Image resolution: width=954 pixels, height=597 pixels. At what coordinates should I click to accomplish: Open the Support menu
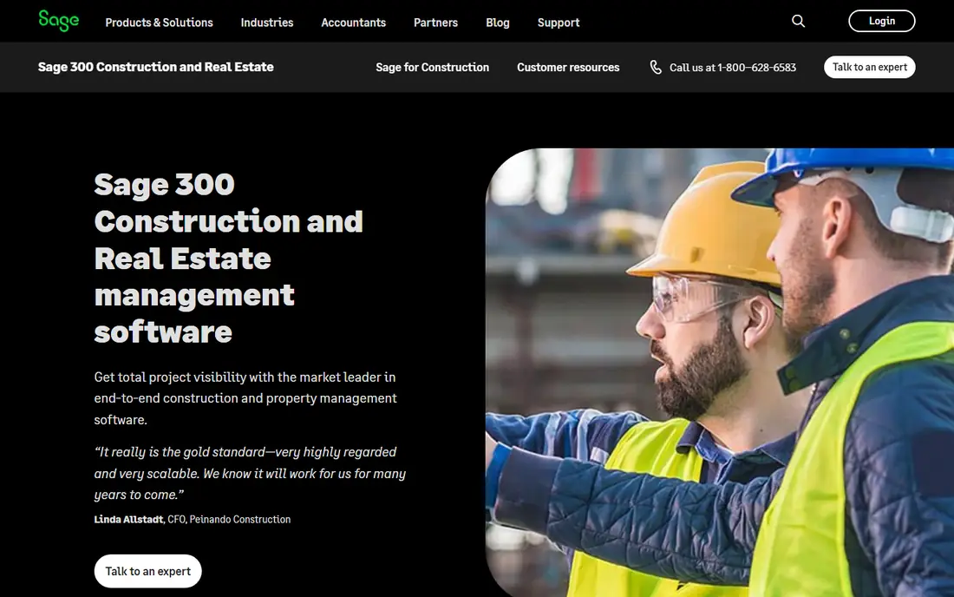[559, 23]
